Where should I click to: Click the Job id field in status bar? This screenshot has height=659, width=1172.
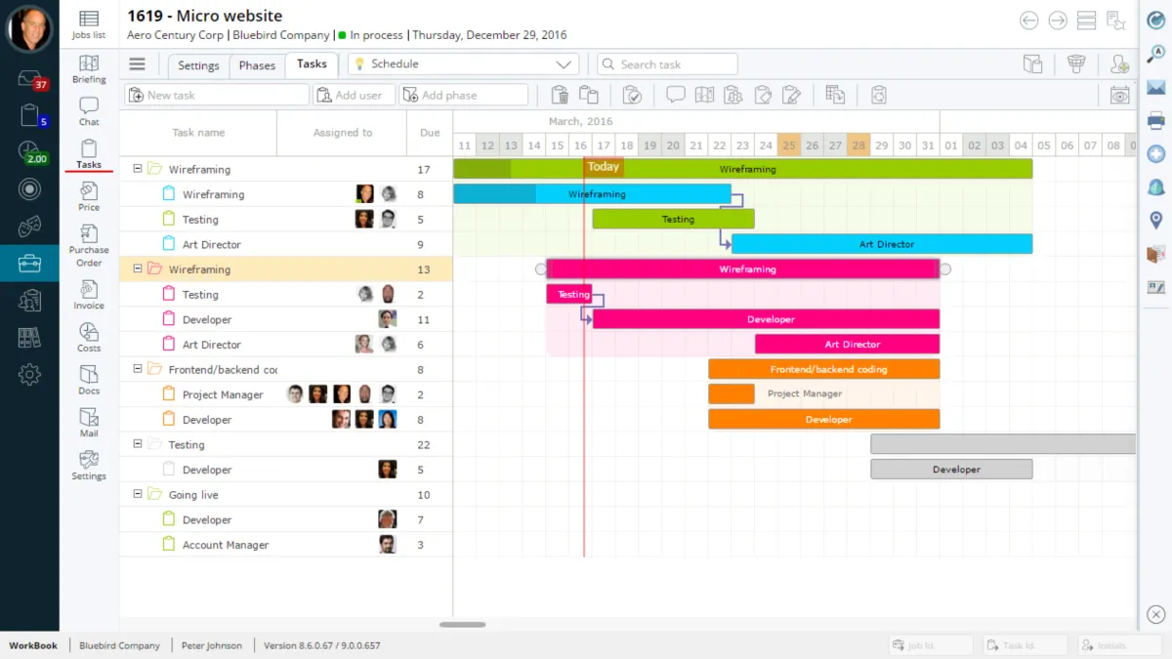(x=931, y=645)
